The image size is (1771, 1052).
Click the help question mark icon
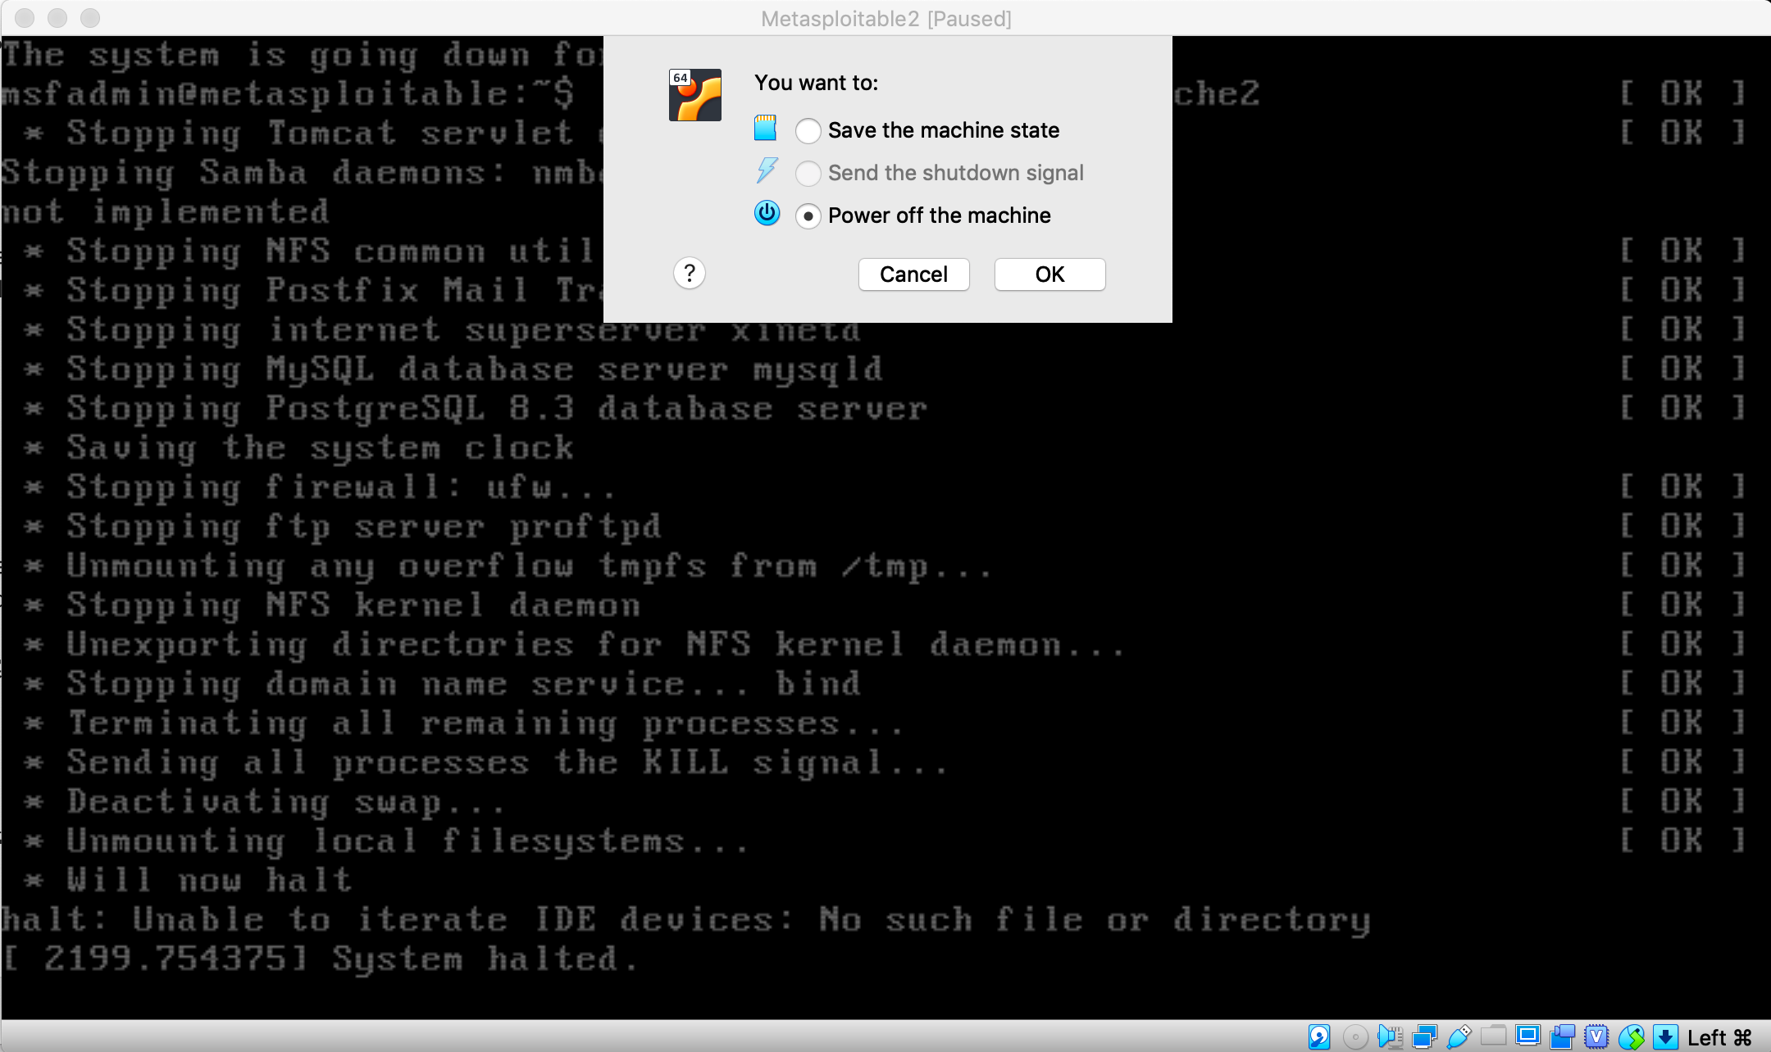pyautogui.click(x=690, y=273)
